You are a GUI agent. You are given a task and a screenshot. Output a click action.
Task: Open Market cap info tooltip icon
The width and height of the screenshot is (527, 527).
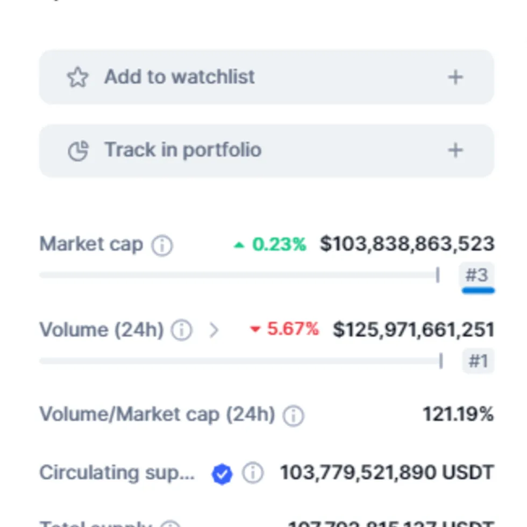point(162,246)
